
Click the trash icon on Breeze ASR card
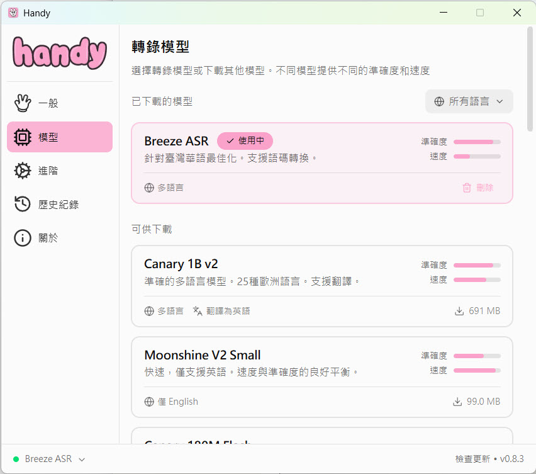coord(467,188)
